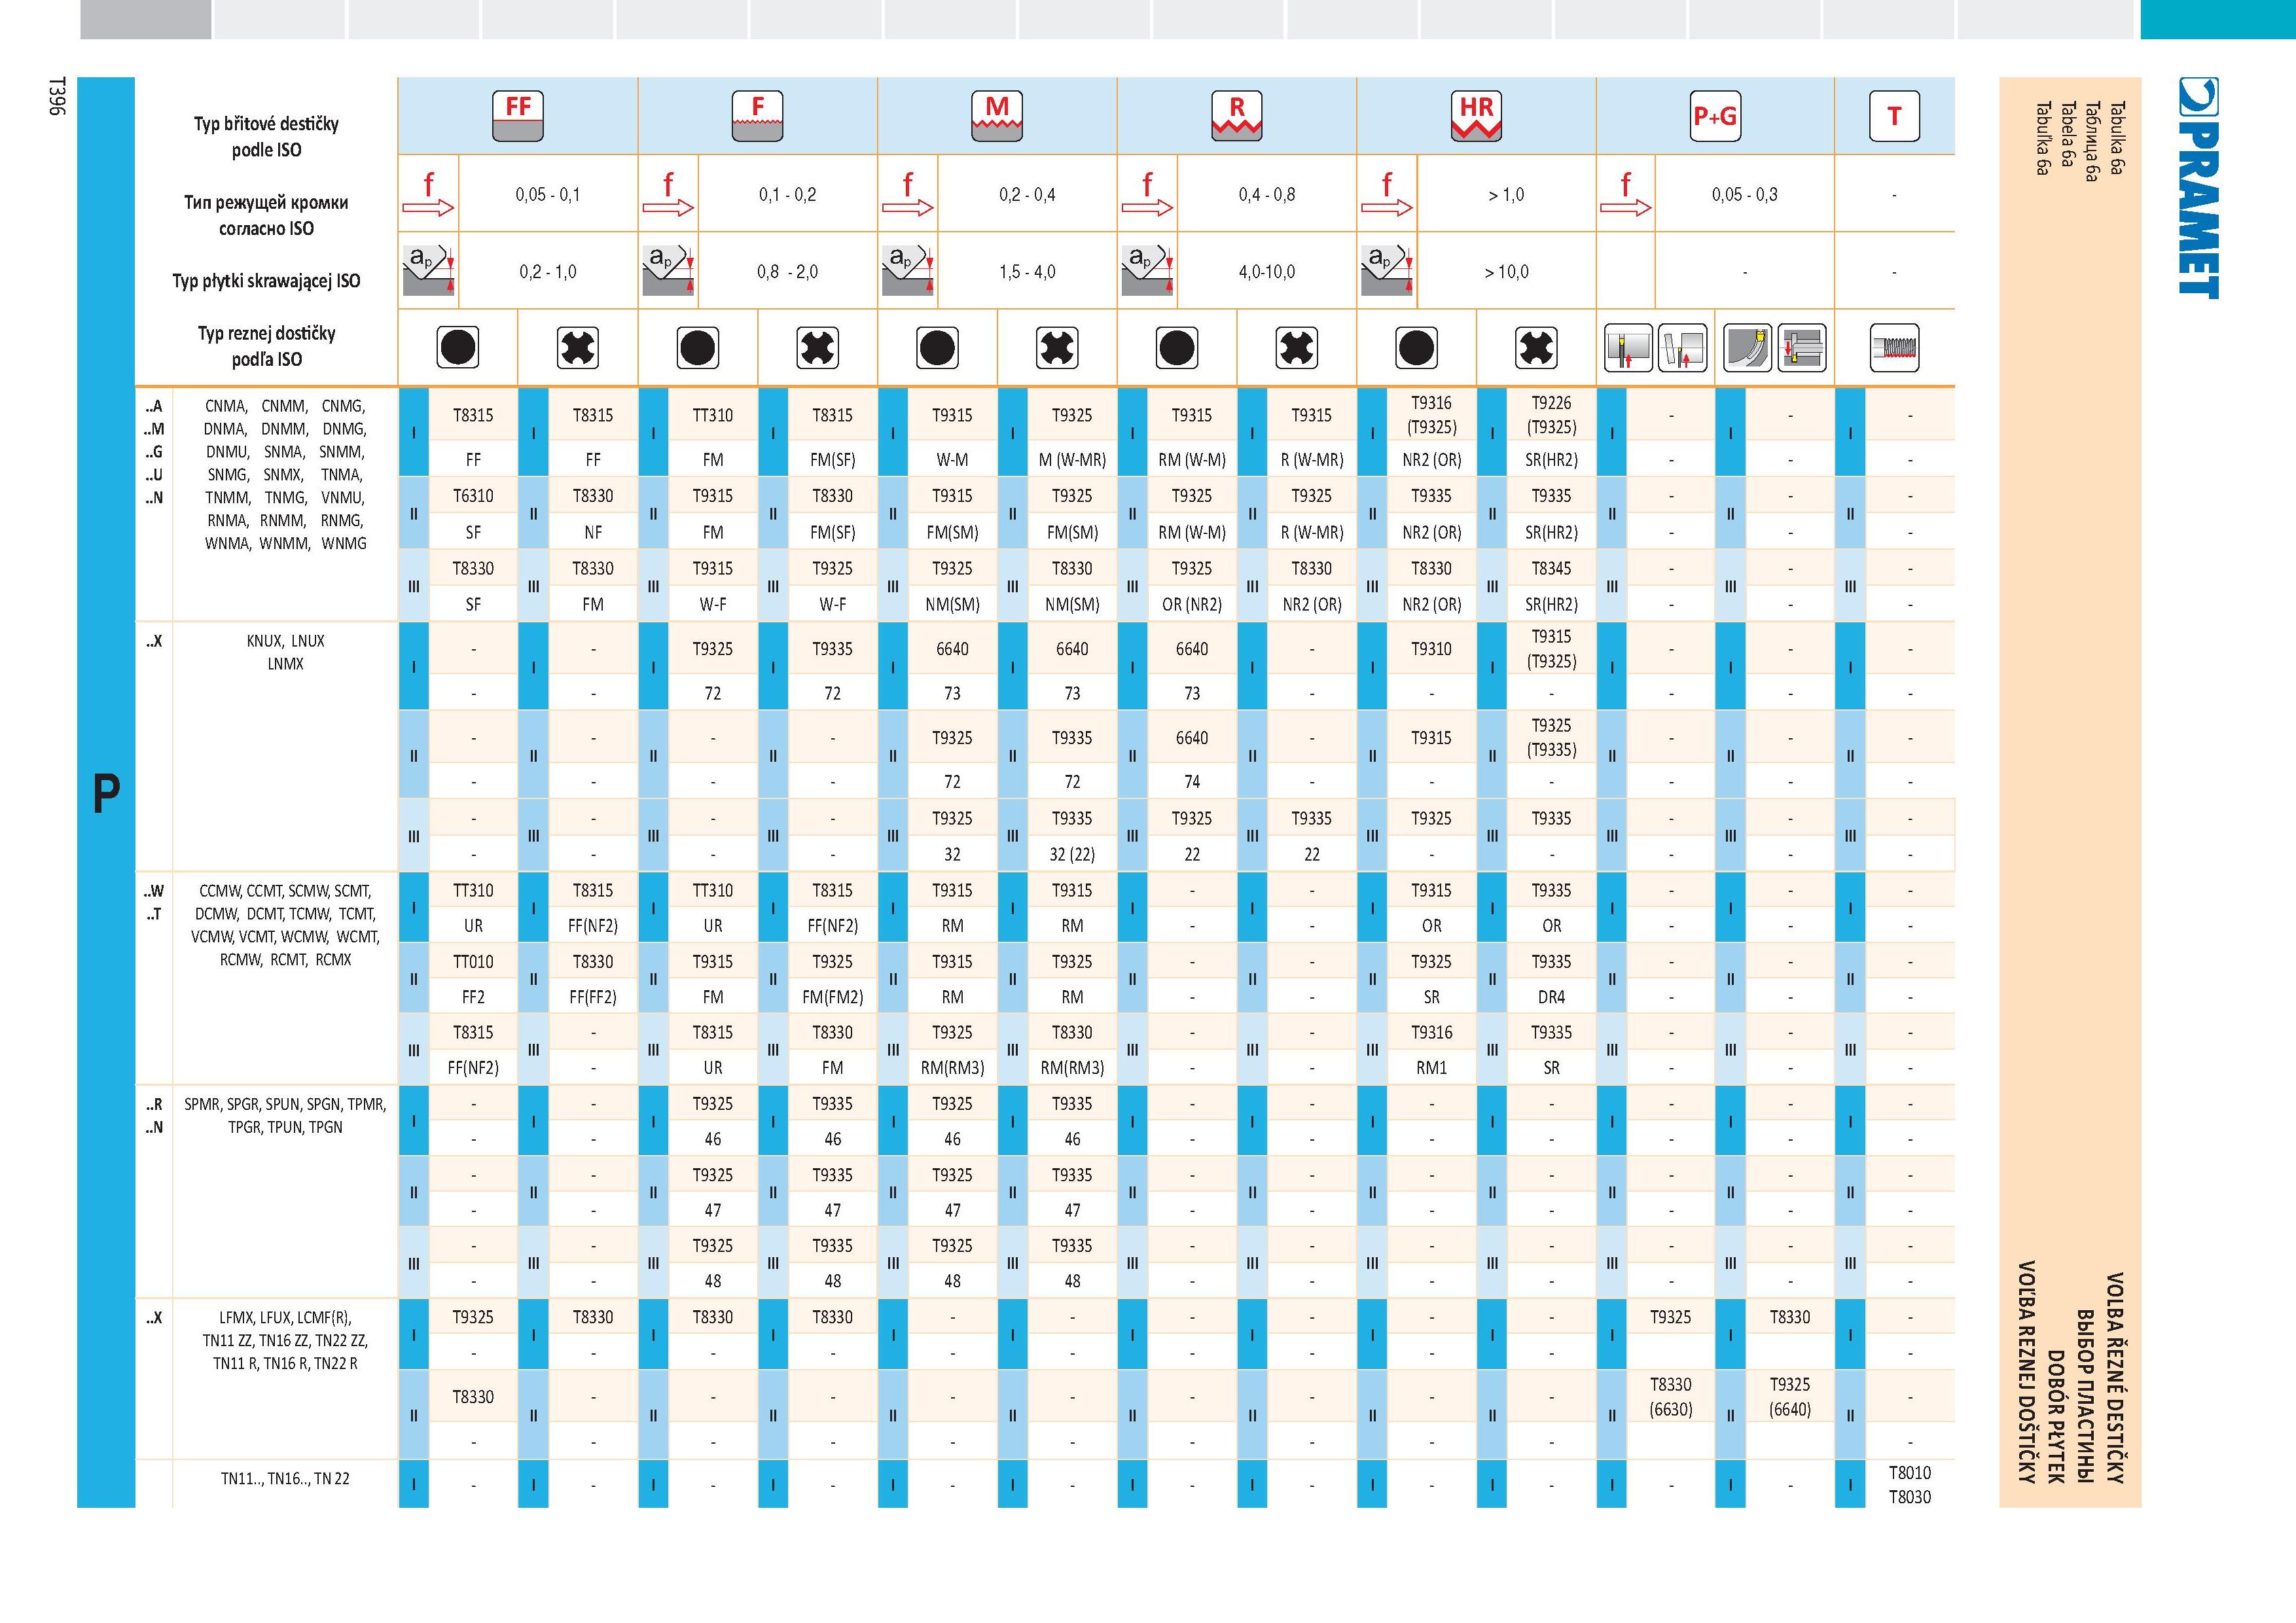Click the M medium chipbreaker icon

[x=997, y=116]
